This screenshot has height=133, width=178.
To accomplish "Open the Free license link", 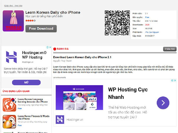I will (x=147, y=17).
